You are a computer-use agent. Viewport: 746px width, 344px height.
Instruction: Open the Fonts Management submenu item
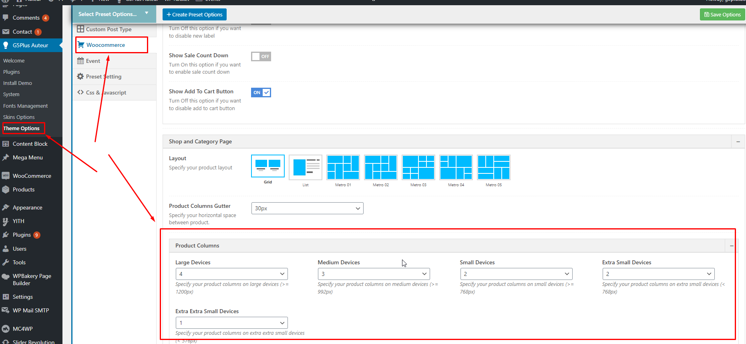pos(26,106)
